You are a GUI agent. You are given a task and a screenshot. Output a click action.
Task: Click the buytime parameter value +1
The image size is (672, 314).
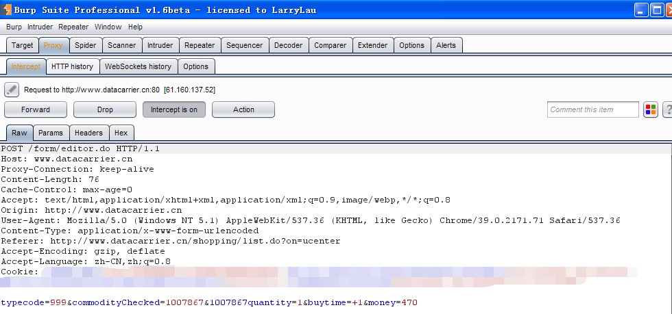pyautogui.click(x=357, y=303)
